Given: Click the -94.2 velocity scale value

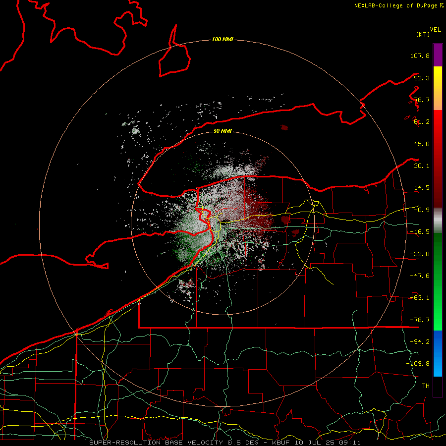Looking at the screenshot, I should (420, 342).
